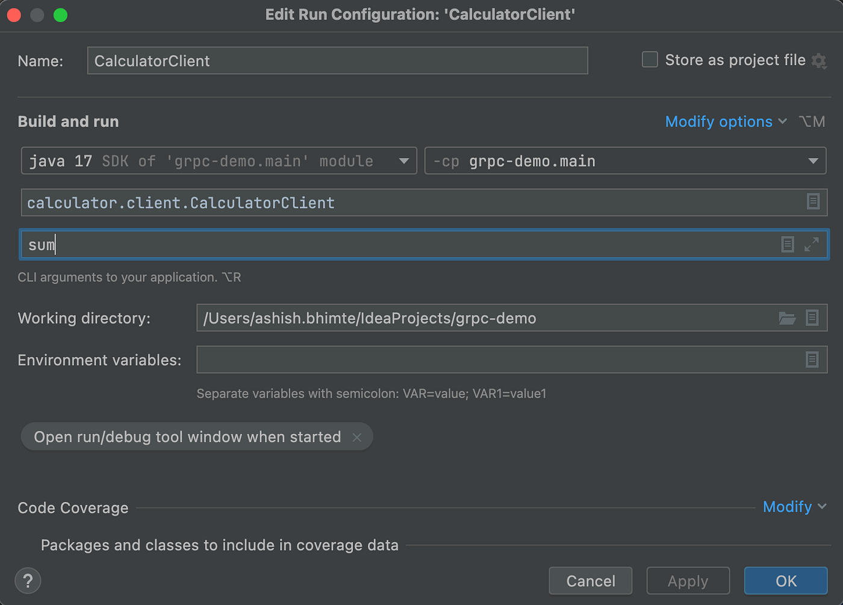Click into the Name text field
This screenshot has width=843, height=605.
(337, 61)
